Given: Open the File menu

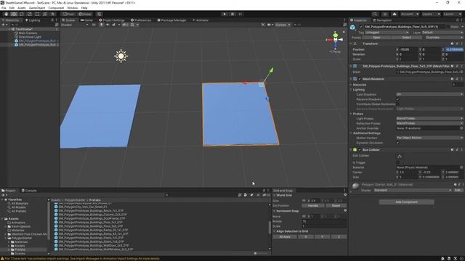Looking at the screenshot, I should (4, 8).
